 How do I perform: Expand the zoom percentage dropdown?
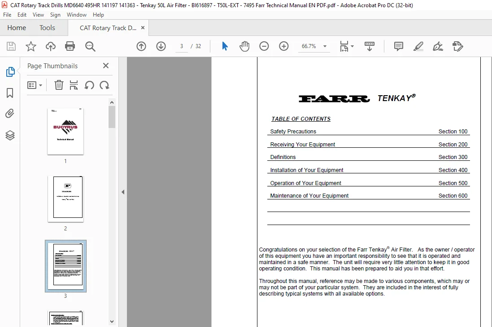pyautogui.click(x=325, y=46)
